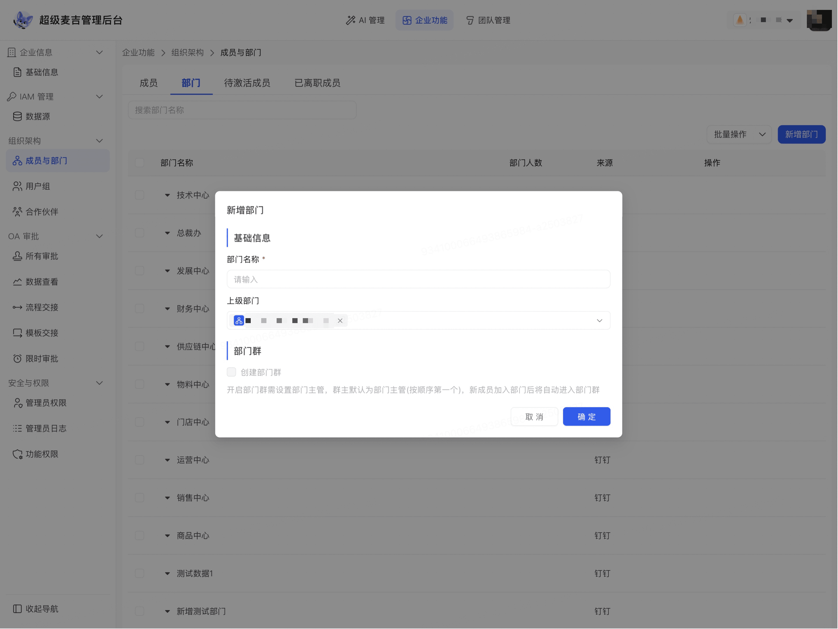Screen dimensions: 838x629
Task: Click the 取消 cancel button
Action: click(x=534, y=417)
